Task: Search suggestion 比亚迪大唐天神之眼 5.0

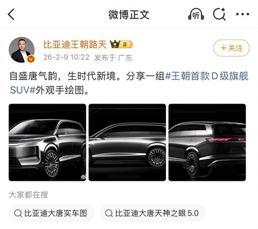Action: tap(152, 213)
